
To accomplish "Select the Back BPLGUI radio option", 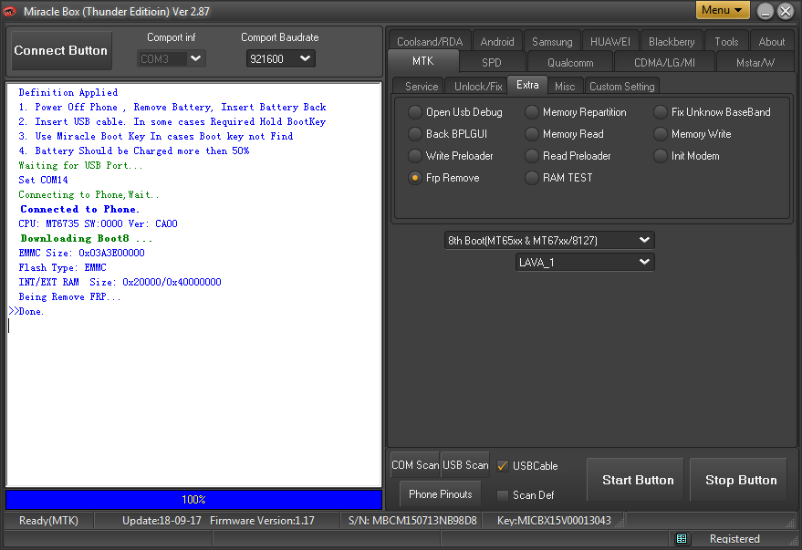I will click(x=415, y=134).
